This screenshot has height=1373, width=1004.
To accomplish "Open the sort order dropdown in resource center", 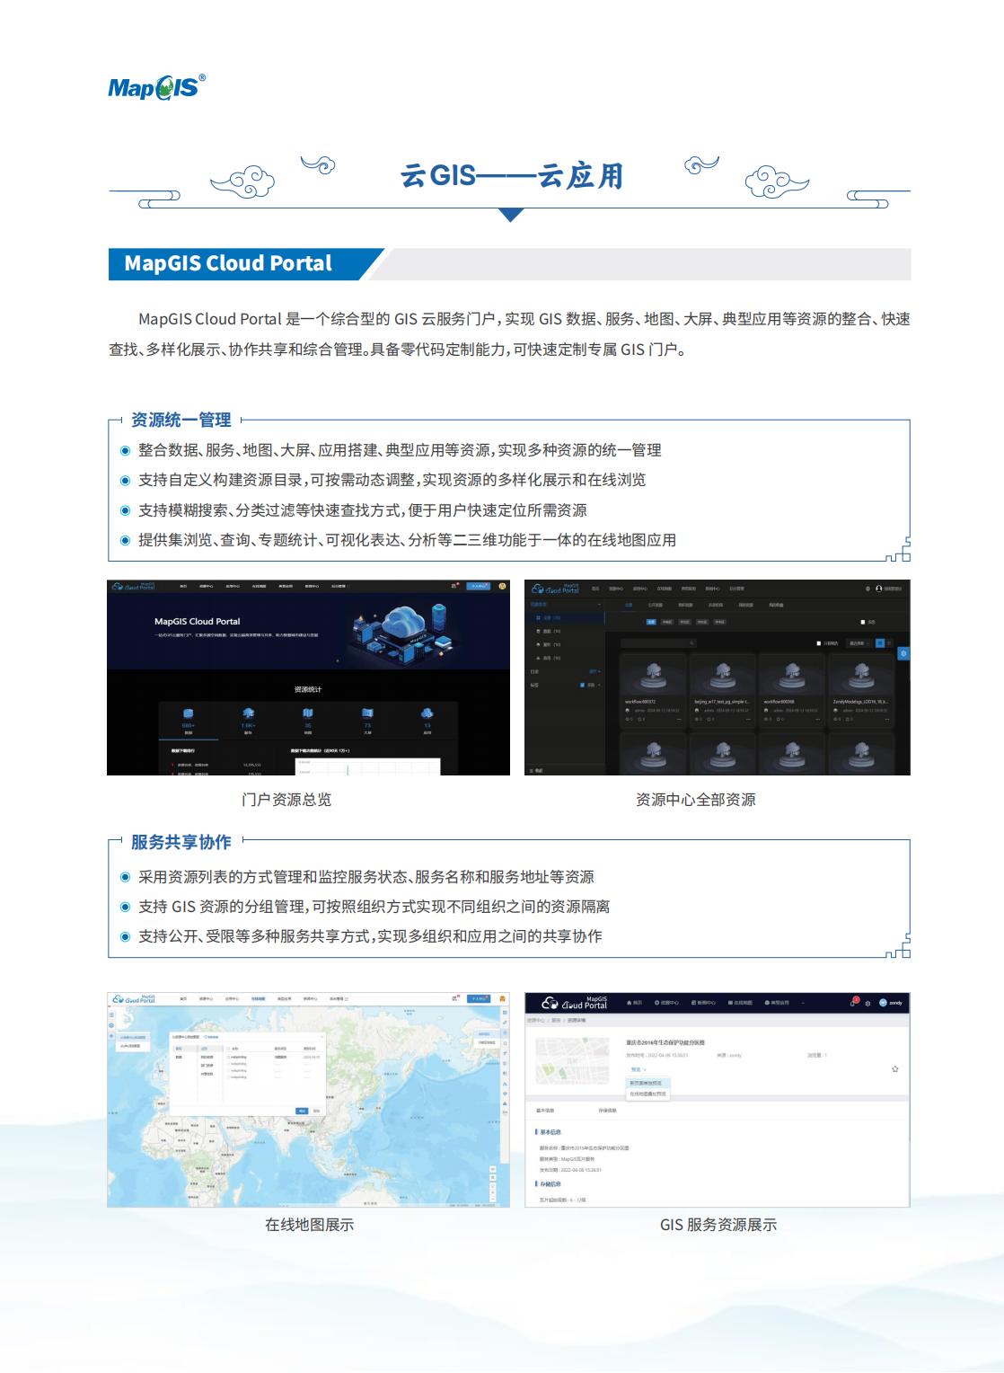I will pyautogui.click(x=859, y=643).
